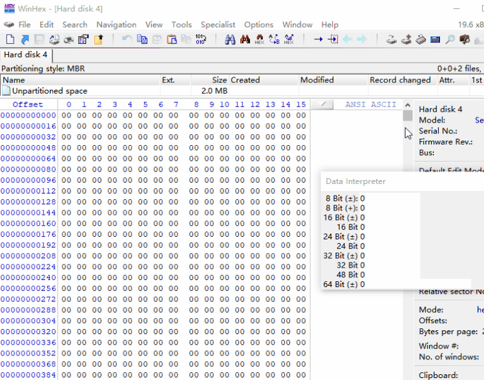Open the Help menu

click(x=330, y=25)
